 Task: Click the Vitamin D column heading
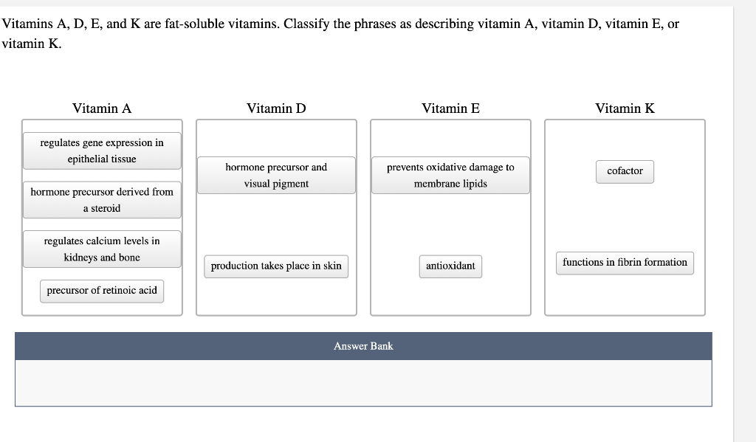(276, 108)
